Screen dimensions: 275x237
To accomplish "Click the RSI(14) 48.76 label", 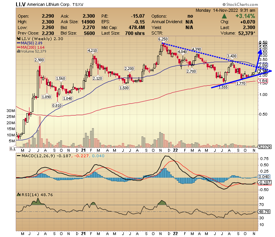I will [x=37, y=195].
